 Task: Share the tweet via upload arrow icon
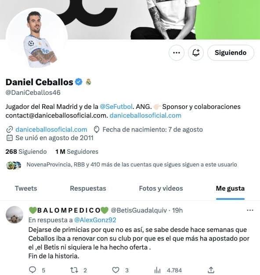(x=211, y=270)
